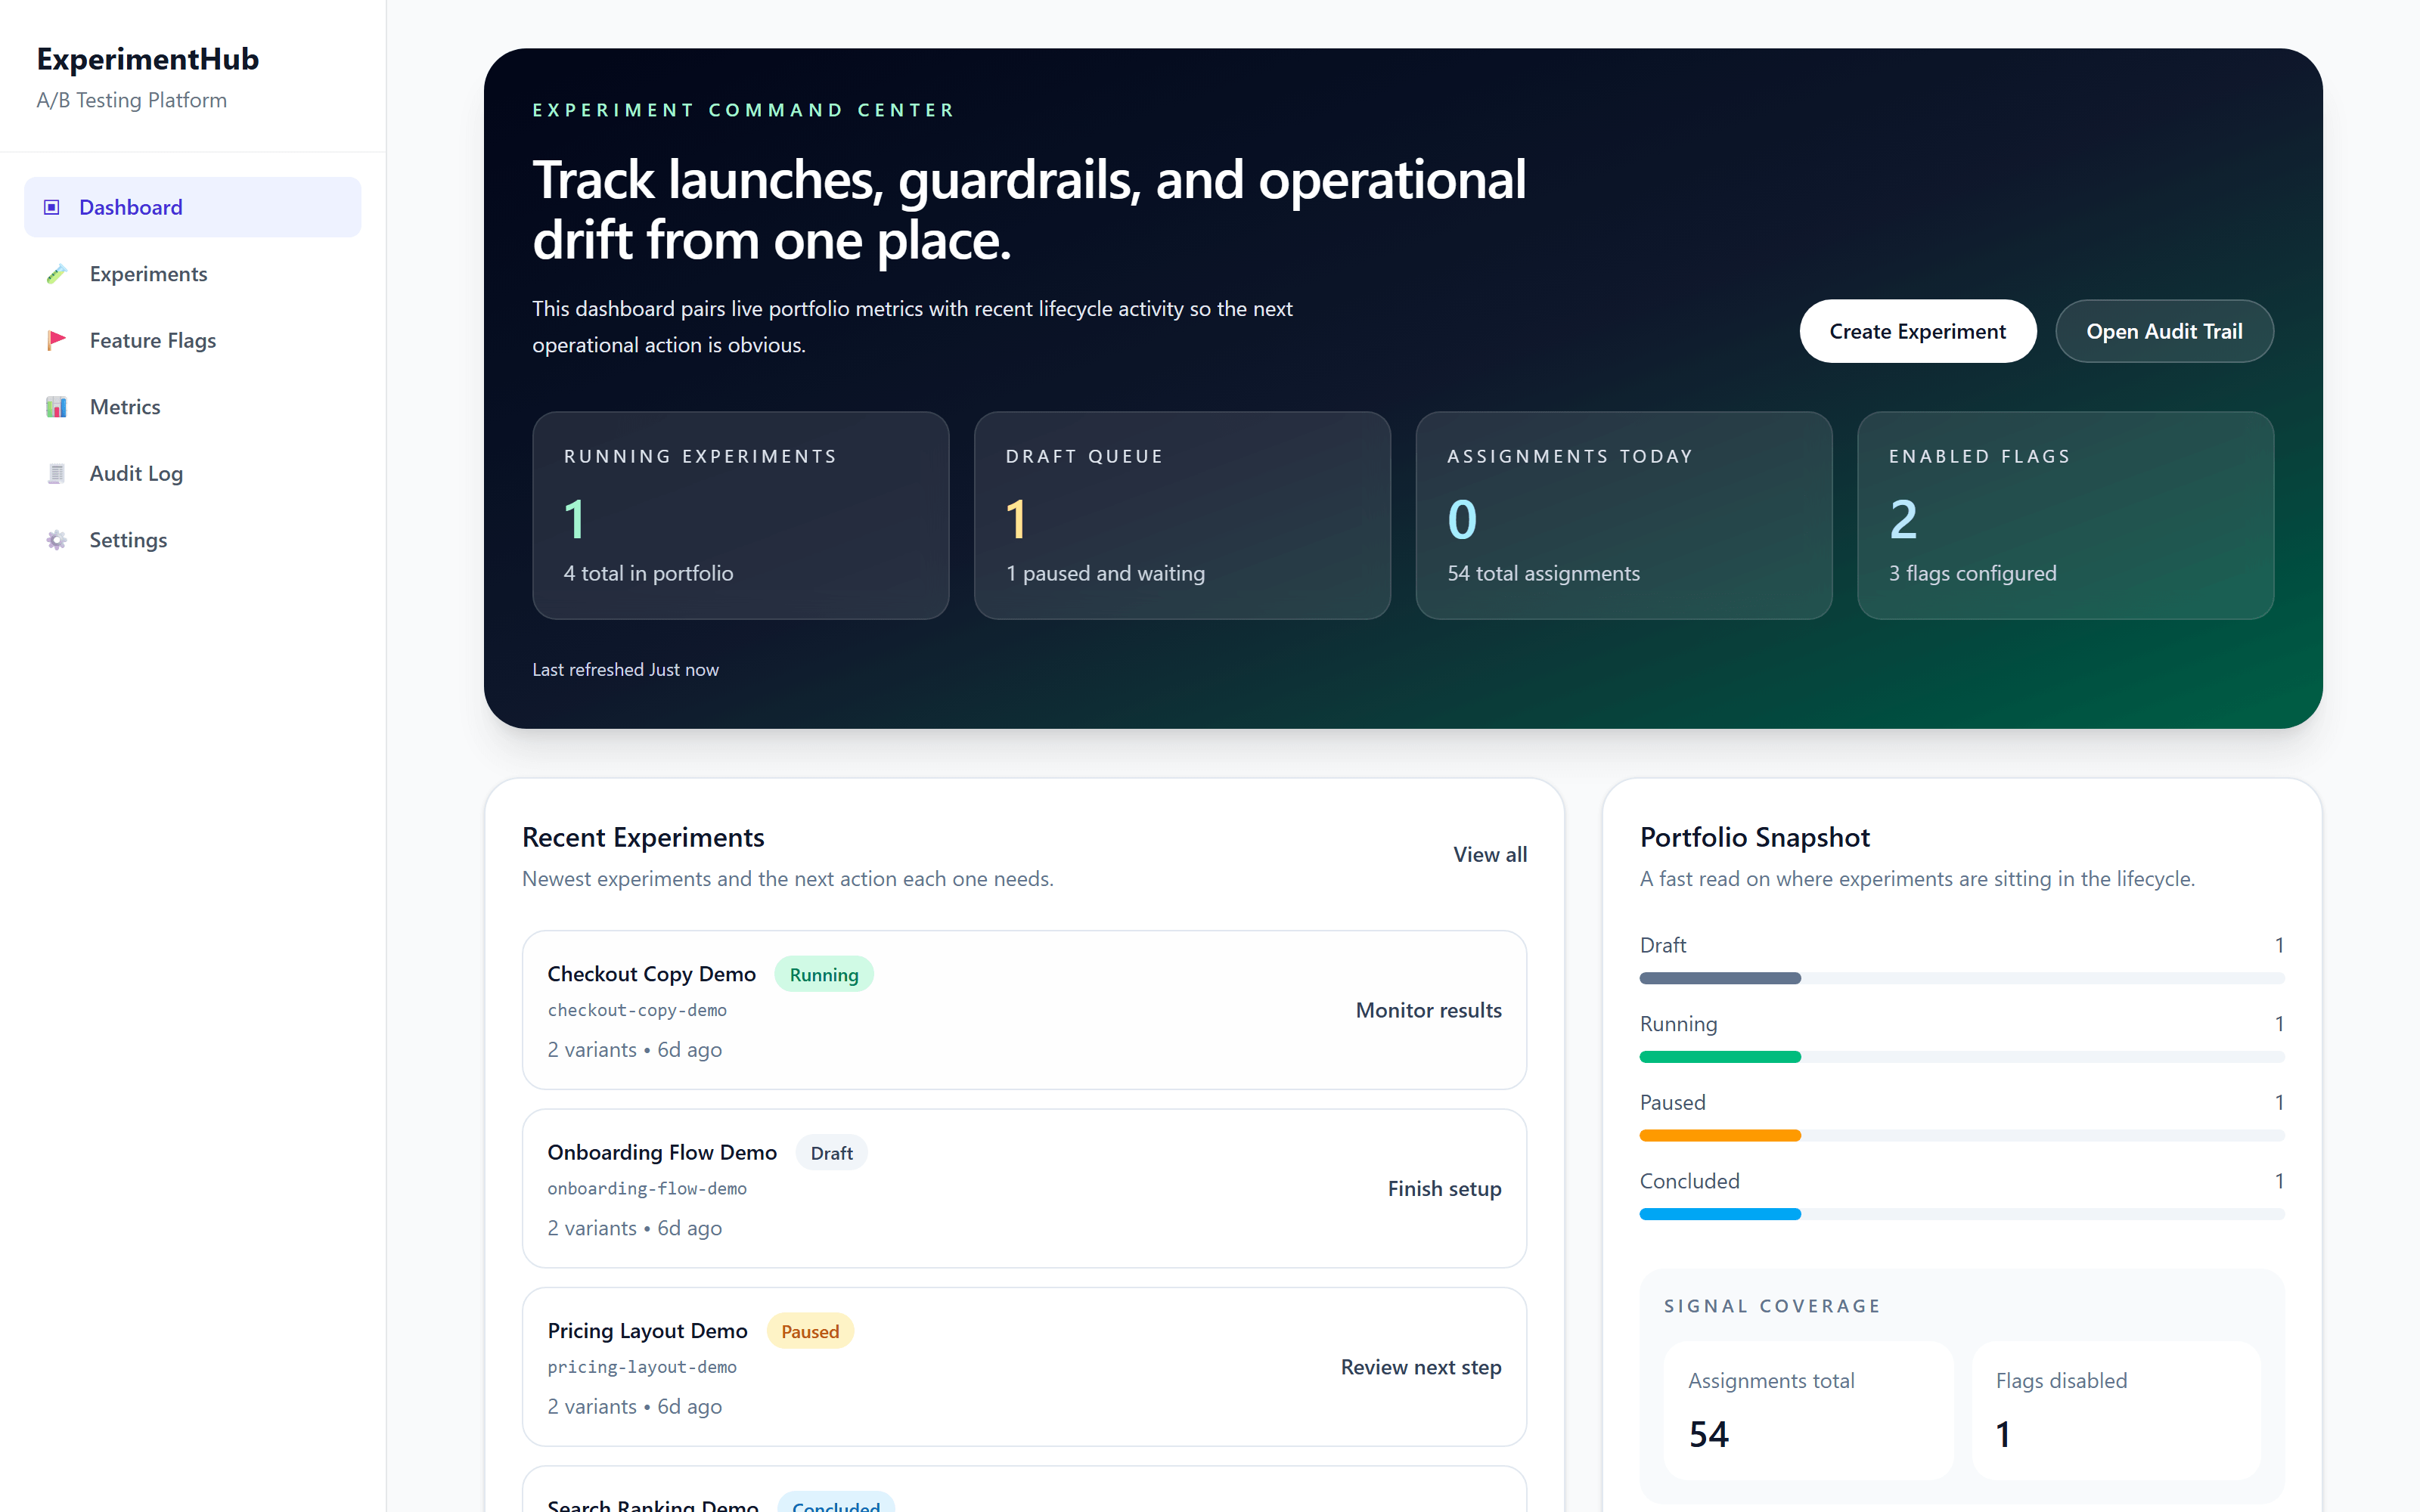Viewport: 2420px width, 1512px height.
Task: Select the Draft Queue stat card
Action: click(x=1182, y=515)
